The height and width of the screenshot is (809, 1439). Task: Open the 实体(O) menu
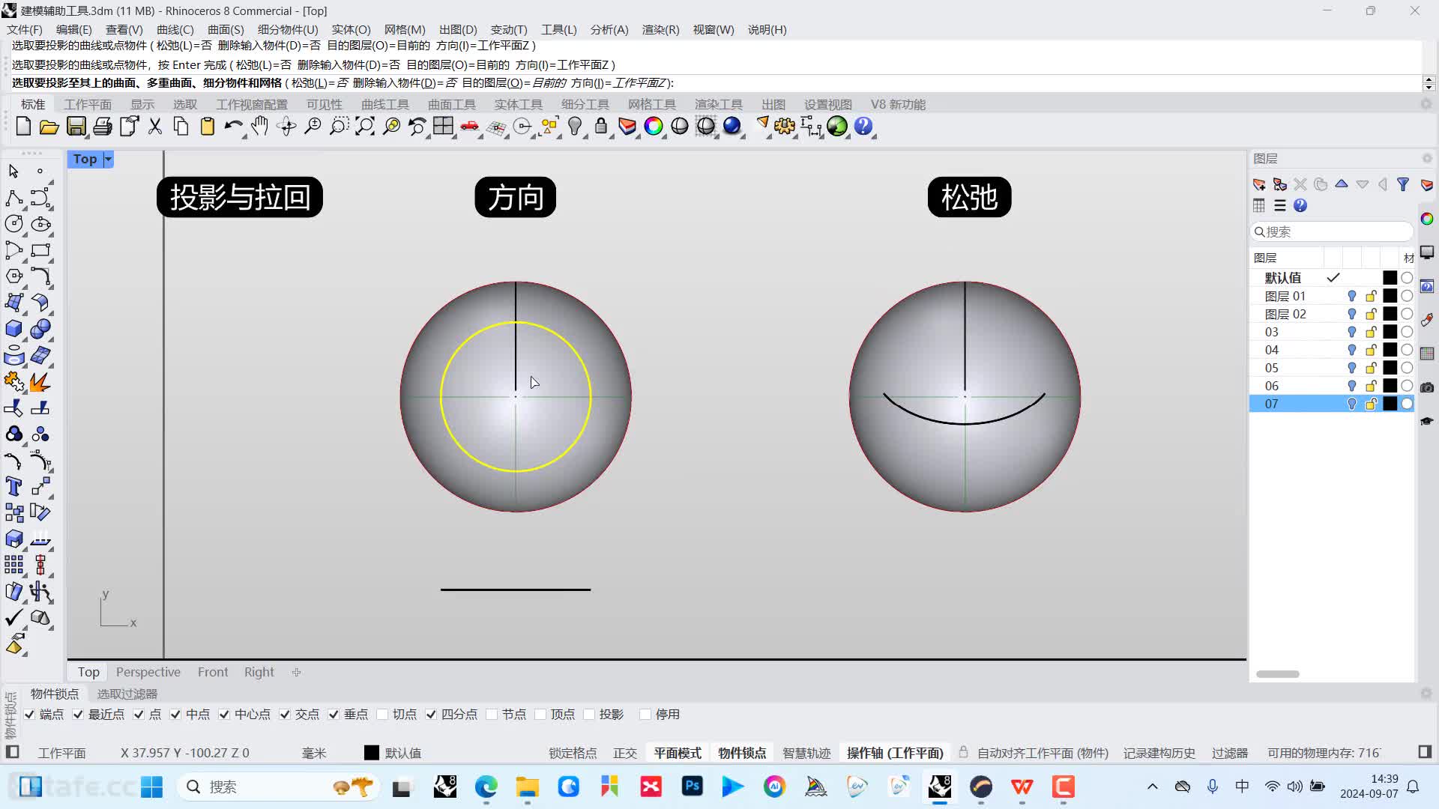point(351,29)
